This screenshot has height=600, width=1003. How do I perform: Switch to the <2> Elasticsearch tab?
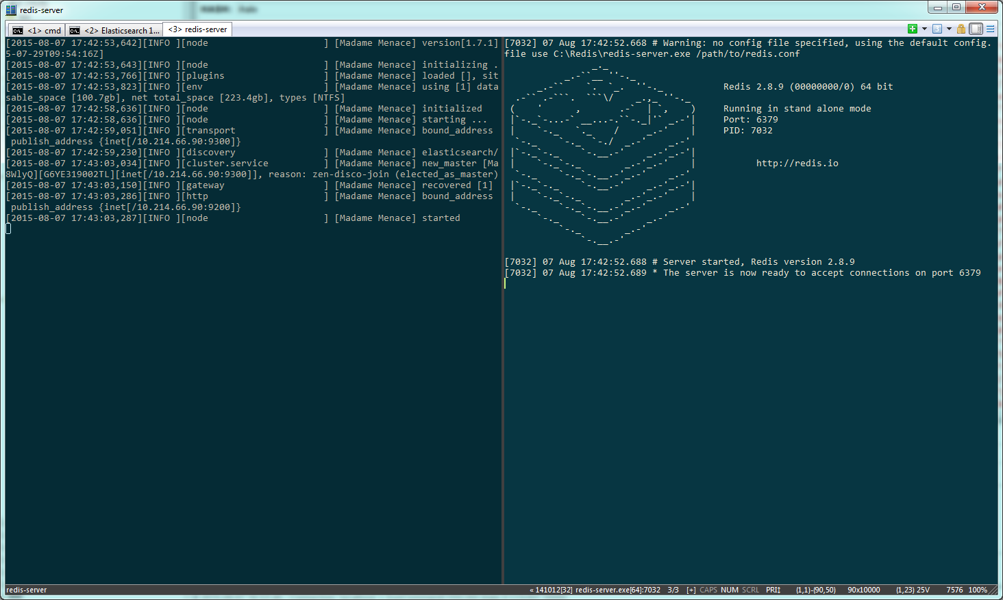pos(114,30)
